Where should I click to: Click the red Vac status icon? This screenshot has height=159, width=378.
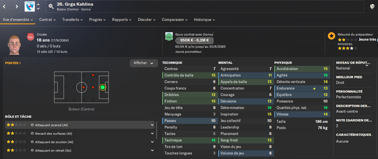[x=31, y=37]
